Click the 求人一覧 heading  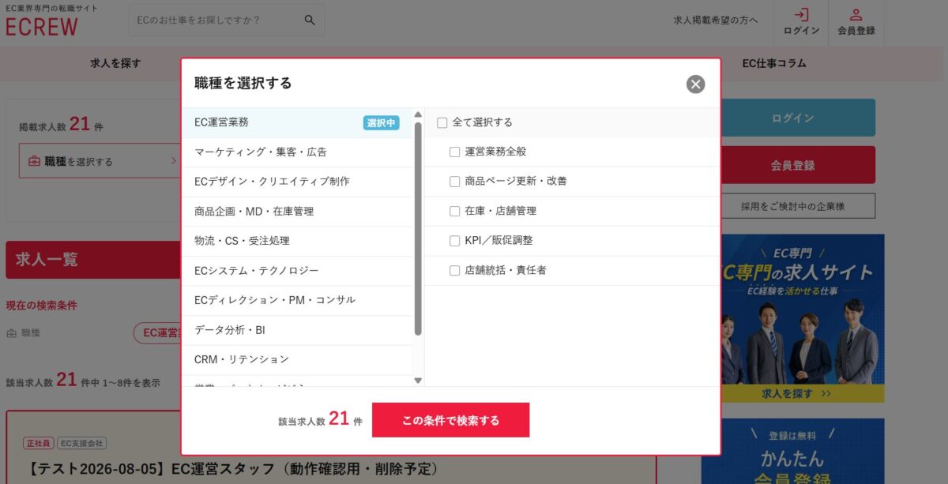(x=47, y=260)
